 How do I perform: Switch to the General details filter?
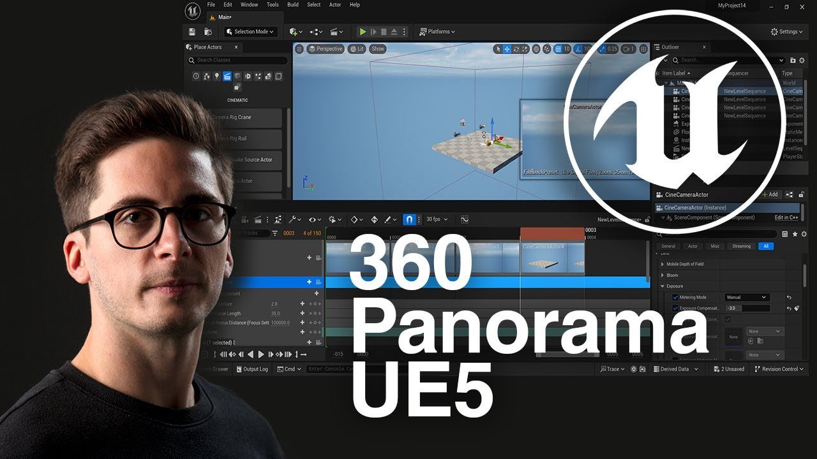tap(668, 246)
